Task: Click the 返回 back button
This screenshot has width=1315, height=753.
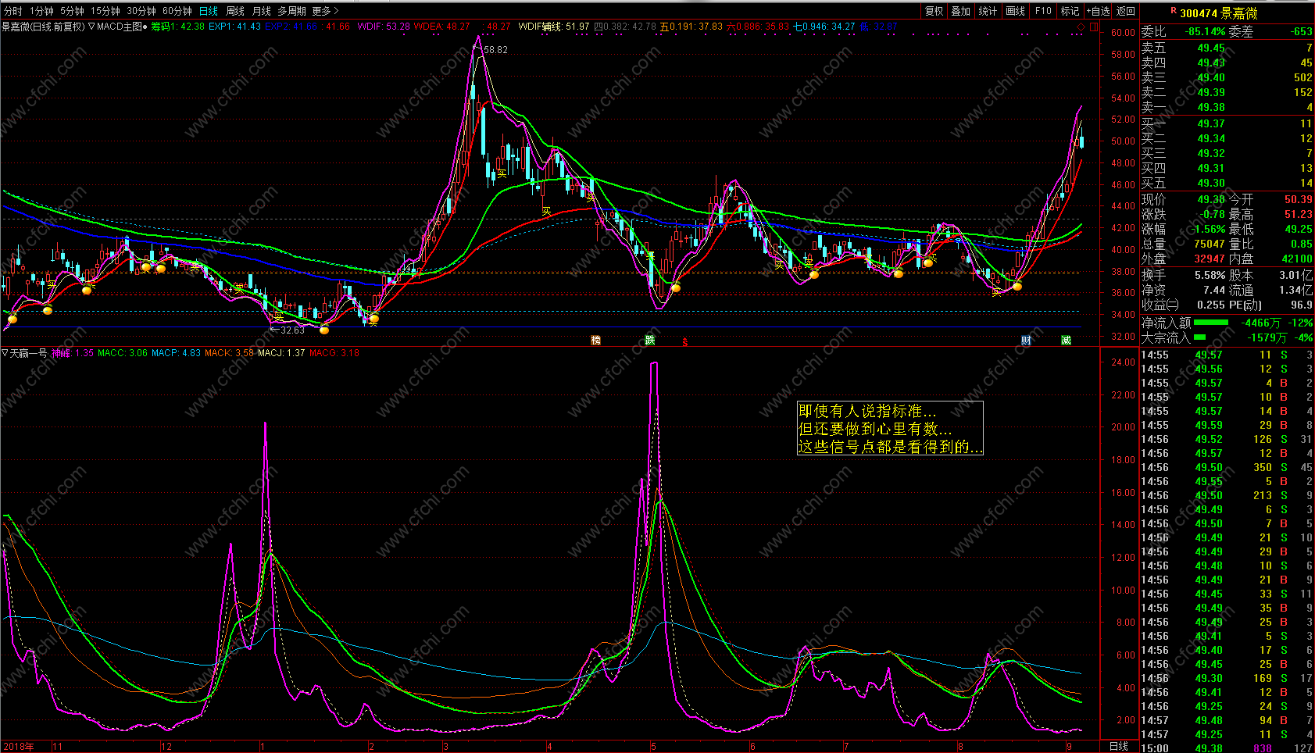Action: 1126,11
